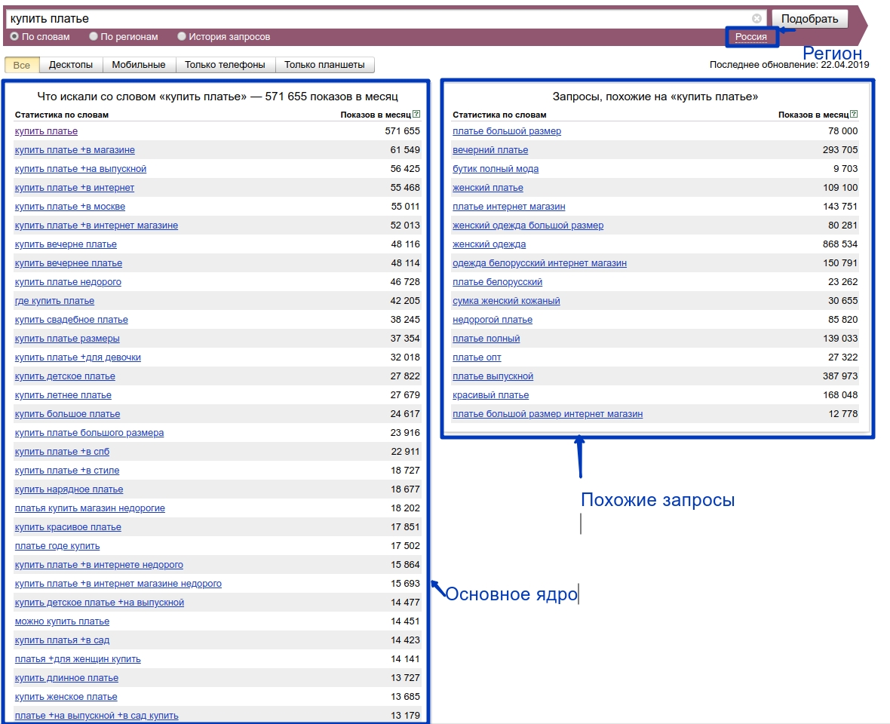Switch to the 'Только планшеты' tab
This screenshot has height=724, width=890.
tap(324, 65)
